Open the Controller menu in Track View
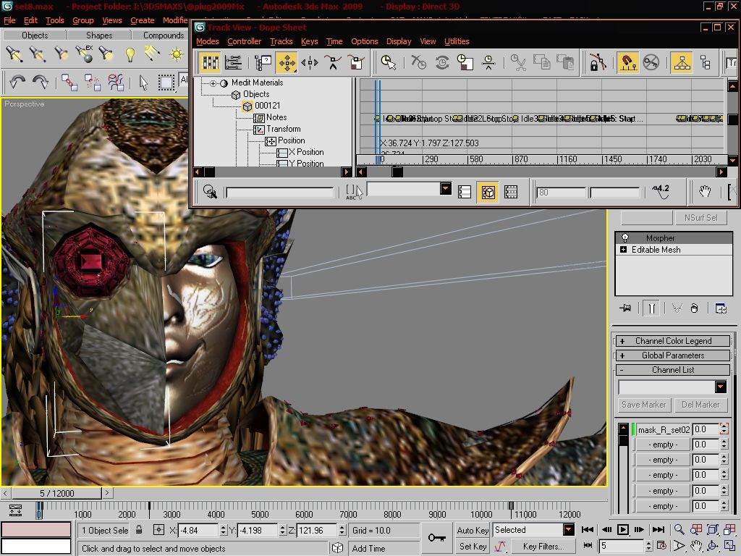 click(x=245, y=41)
